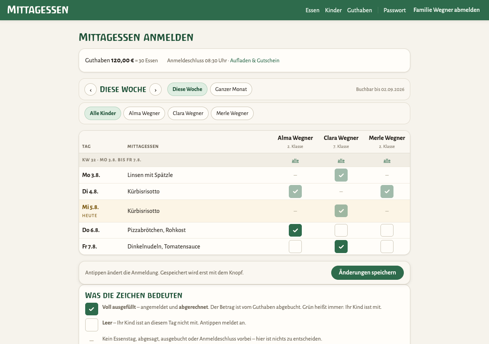Click the Mittagessen logo
Viewport: 489px width, 344px height.
point(38,10)
